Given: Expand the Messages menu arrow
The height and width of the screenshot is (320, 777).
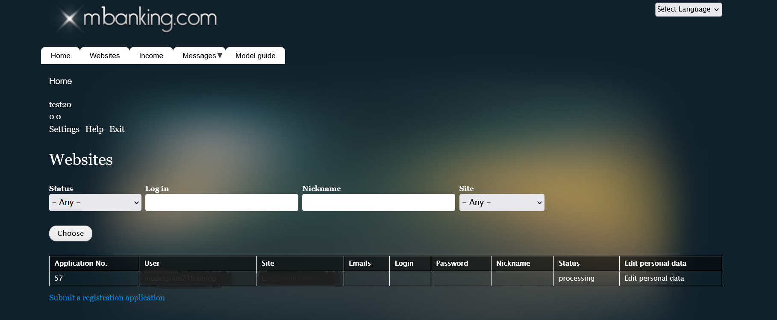Looking at the screenshot, I should 220,56.
